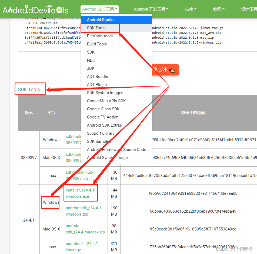Select Google Glass SDK entry
This screenshot has width=257, height=254.
coord(116,109)
